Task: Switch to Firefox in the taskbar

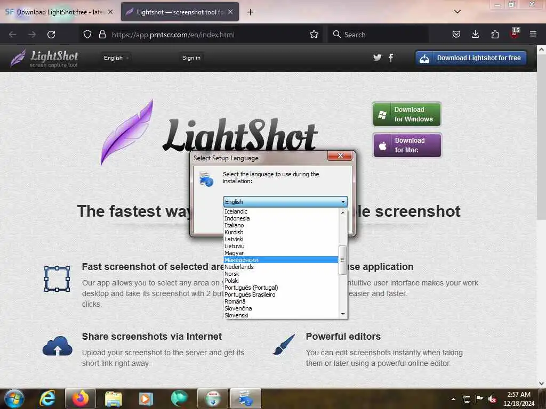Action: (x=81, y=398)
